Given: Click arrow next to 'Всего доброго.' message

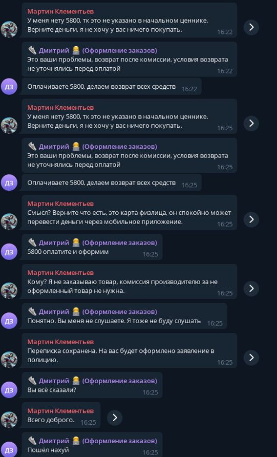Looking at the screenshot, I should [x=114, y=418].
